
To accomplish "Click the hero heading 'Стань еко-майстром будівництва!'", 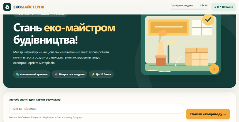I will 64,34.
